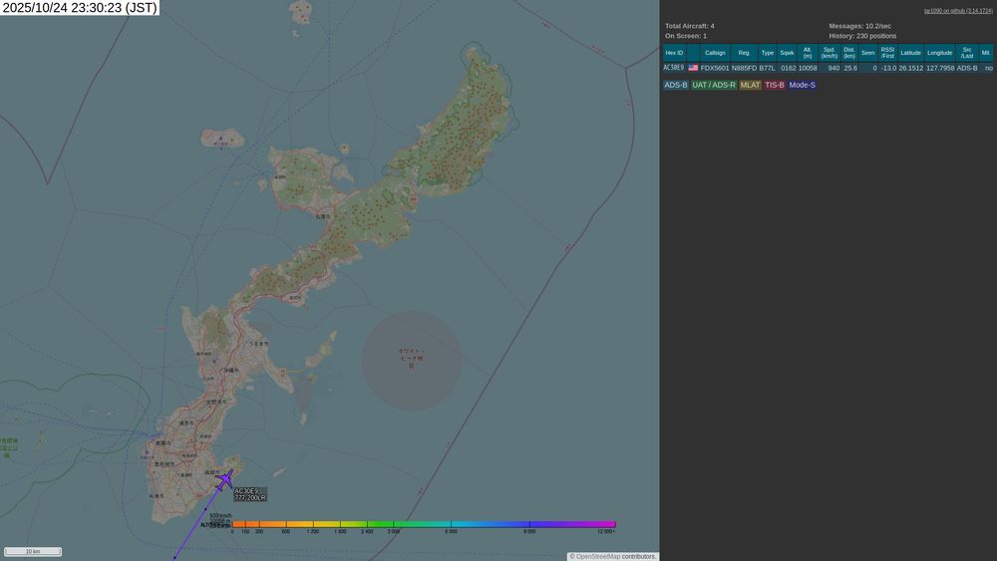997x561 pixels.
Task: Sort by the Mil. column header
Action: click(986, 53)
